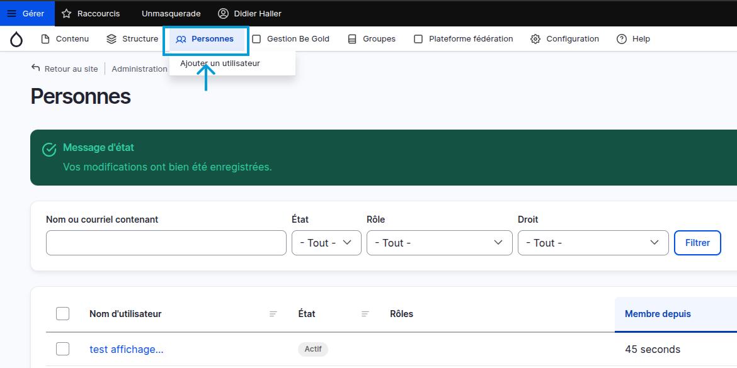Click the Configuration gear icon
737x368 pixels.
tap(535, 39)
